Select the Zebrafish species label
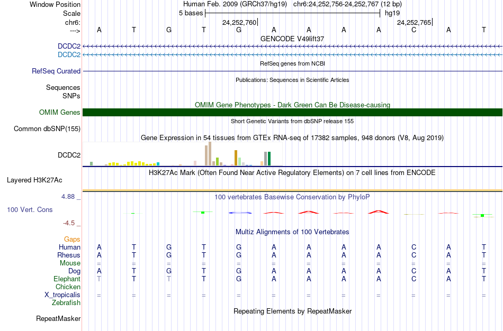Image resolution: width=503 pixels, height=331 pixels. (x=66, y=302)
